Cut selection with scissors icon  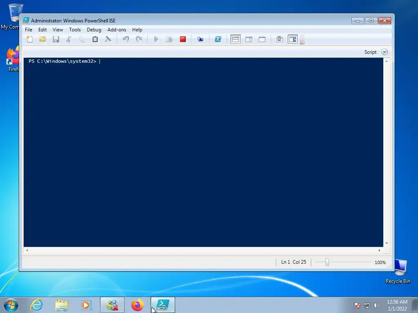coord(69,40)
